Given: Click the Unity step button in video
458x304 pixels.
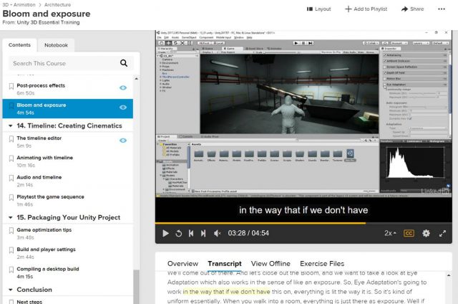Looking at the screenshot, I should point(311,43).
